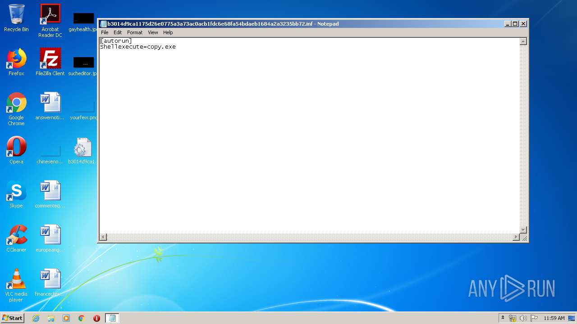Open Windows Explorer from the taskbar
The width and height of the screenshot is (577, 324).
point(51,318)
